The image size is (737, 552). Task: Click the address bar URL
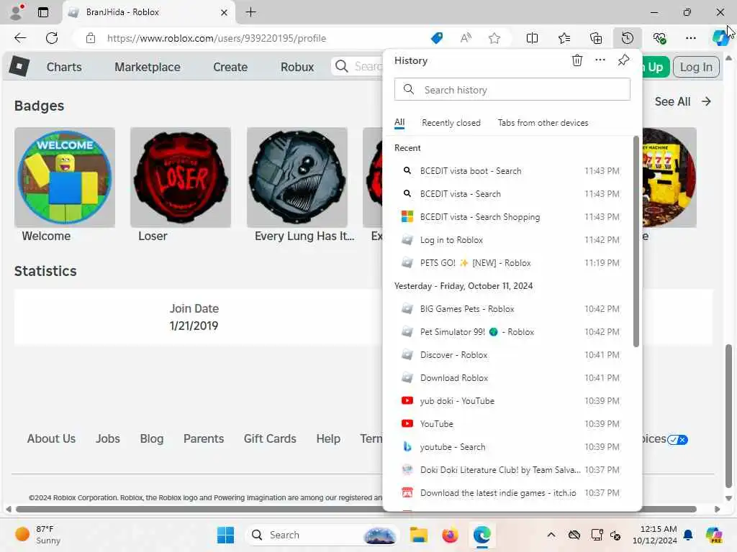[x=216, y=38]
